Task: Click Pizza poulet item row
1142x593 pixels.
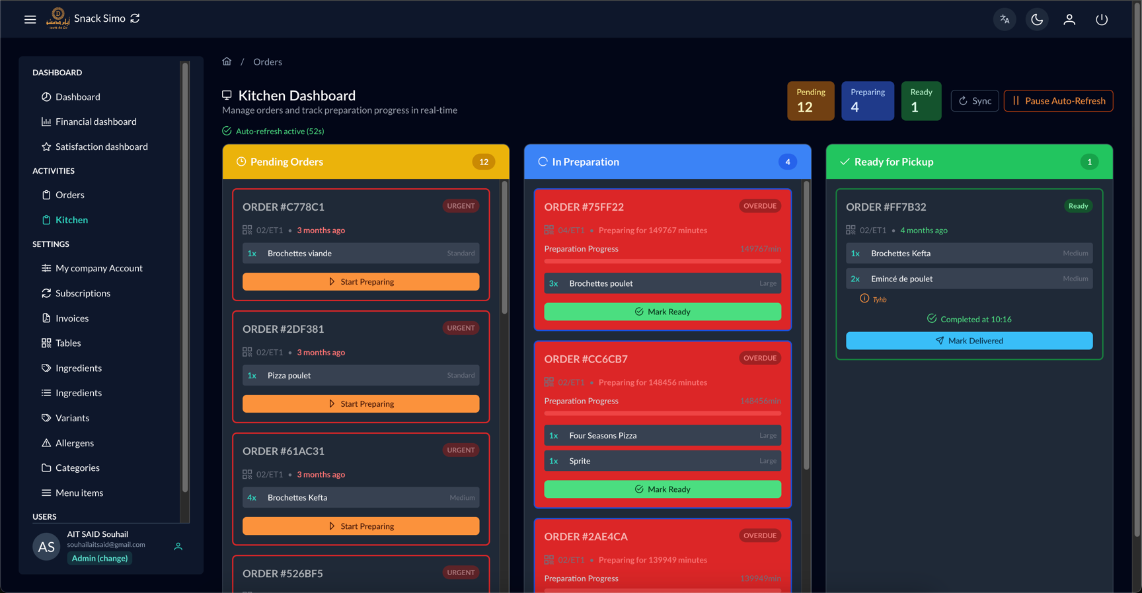Action: click(361, 376)
